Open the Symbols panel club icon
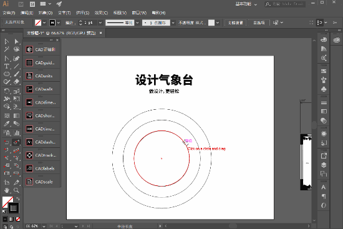This screenshot has height=229, width=343. [324, 89]
